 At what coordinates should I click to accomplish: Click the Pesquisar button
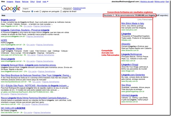coord(67,9)
